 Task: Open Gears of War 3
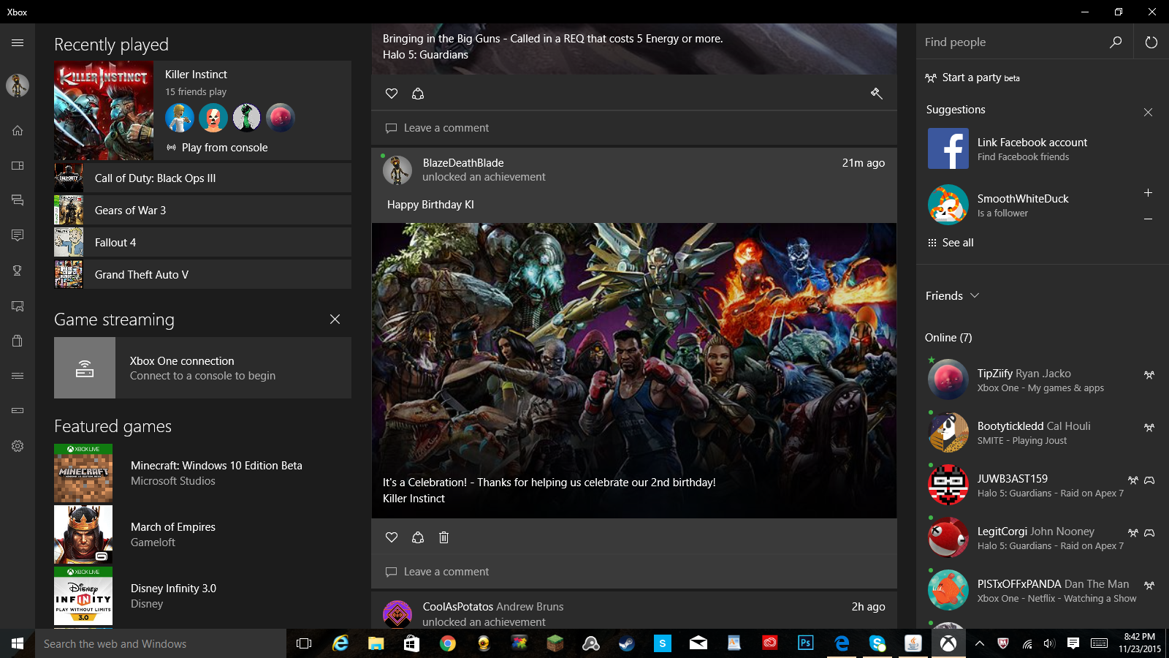[202, 211]
